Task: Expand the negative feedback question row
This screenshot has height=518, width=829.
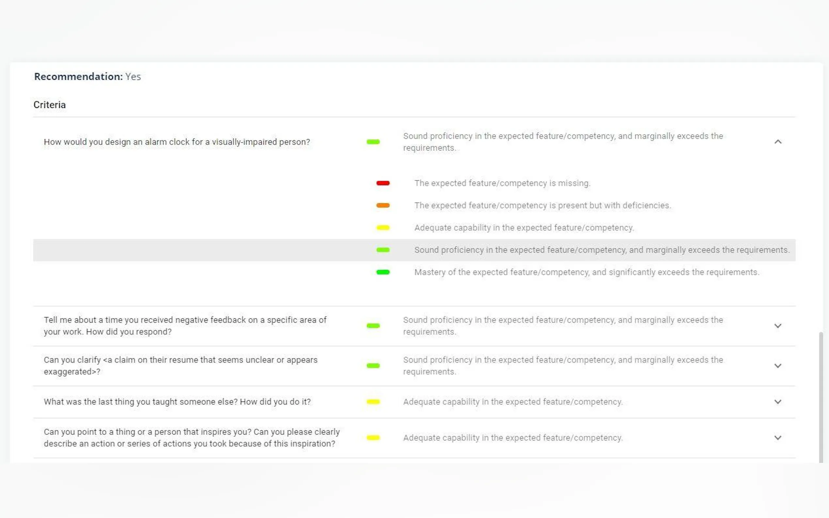Action: coord(777,326)
